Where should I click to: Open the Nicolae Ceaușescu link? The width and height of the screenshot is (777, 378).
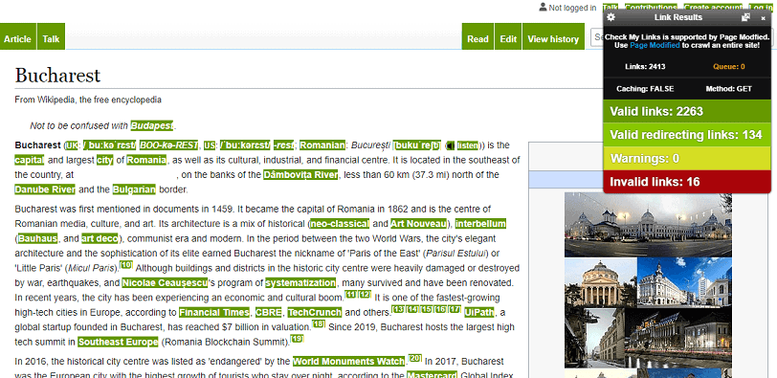[x=165, y=283]
